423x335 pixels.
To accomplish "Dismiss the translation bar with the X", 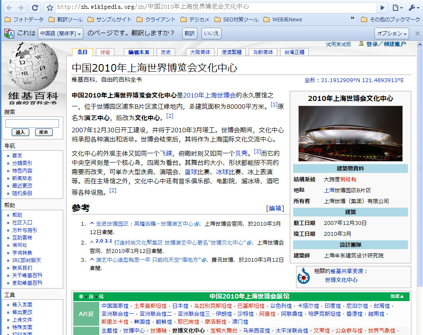I will (417, 33).
